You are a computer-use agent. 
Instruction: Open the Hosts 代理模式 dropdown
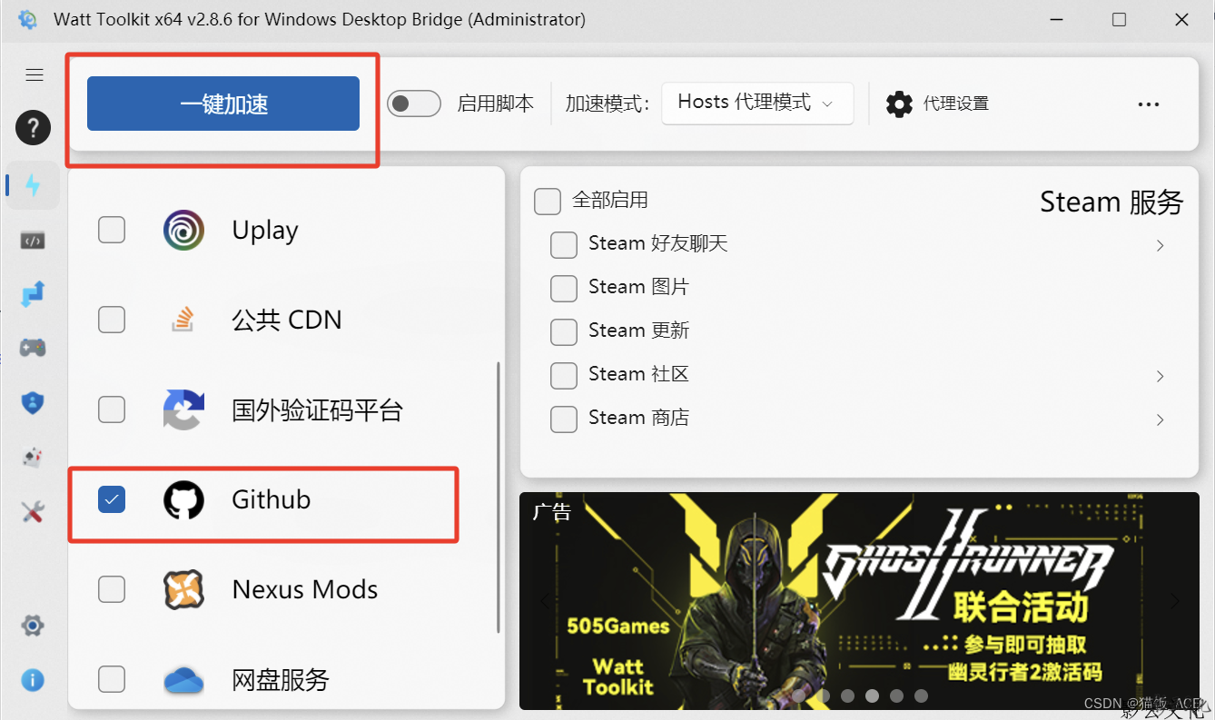tap(756, 104)
